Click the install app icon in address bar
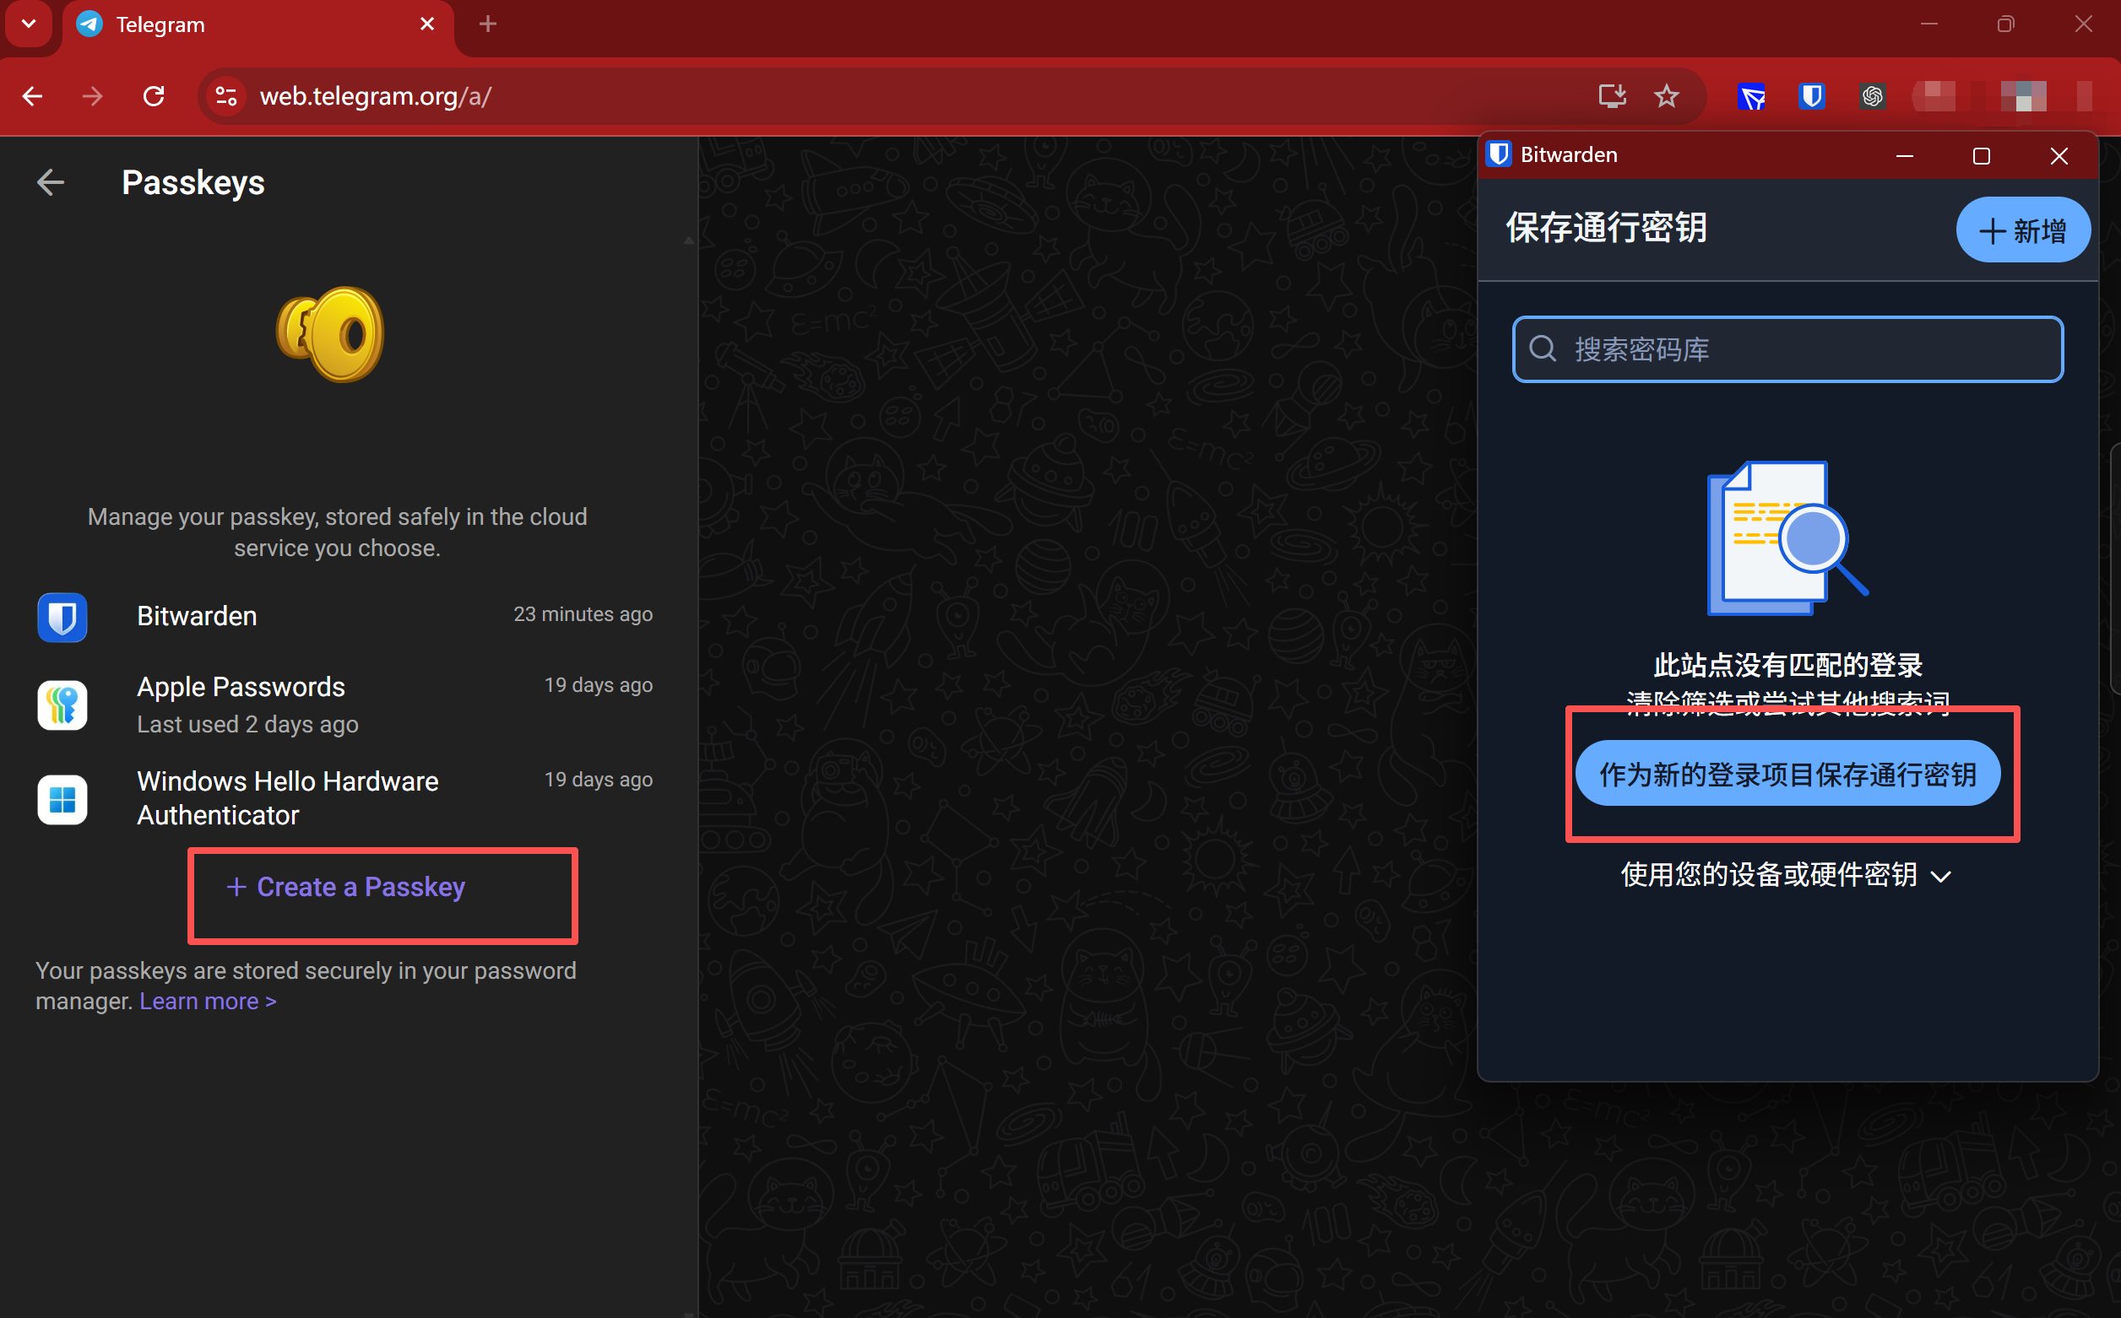Image resolution: width=2121 pixels, height=1318 pixels. coord(1611,96)
